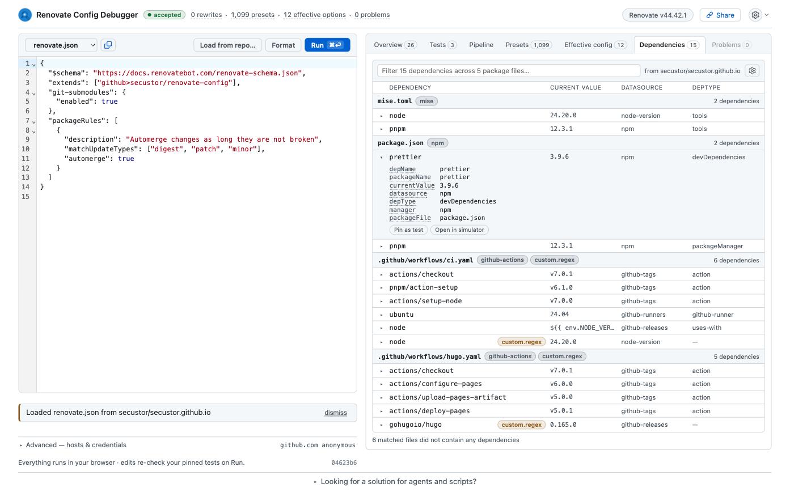Select the Presets tab
This screenshot has width=790, height=492.
pos(529,45)
